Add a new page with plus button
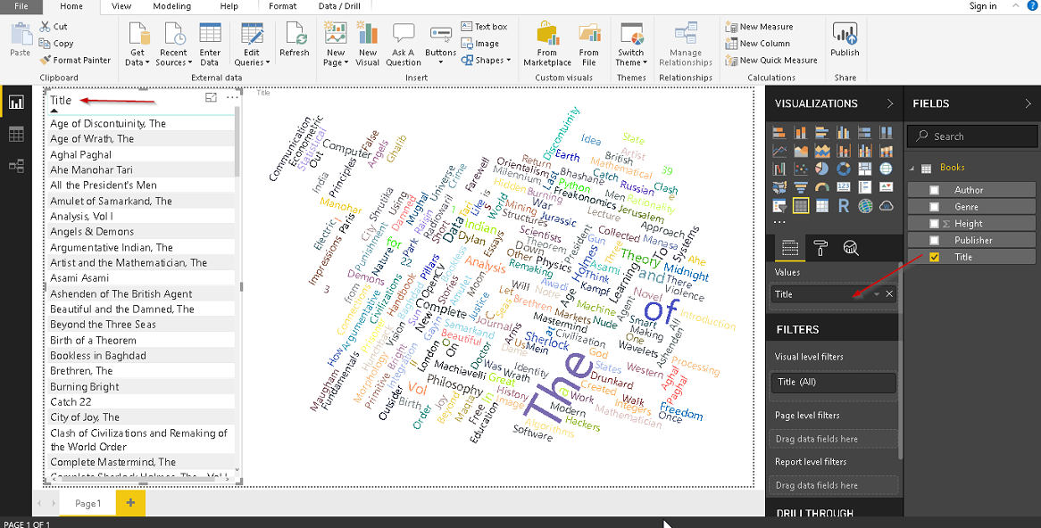 pyautogui.click(x=130, y=503)
